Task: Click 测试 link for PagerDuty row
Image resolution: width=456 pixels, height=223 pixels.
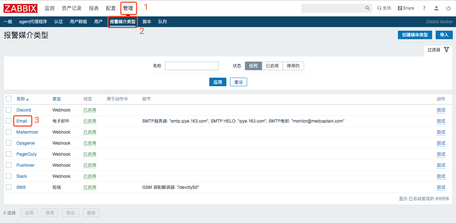Action: tap(441, 154)
